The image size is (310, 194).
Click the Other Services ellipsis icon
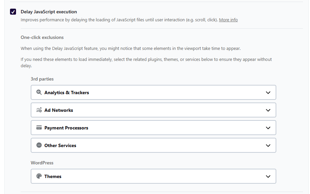tap(39, 145)
